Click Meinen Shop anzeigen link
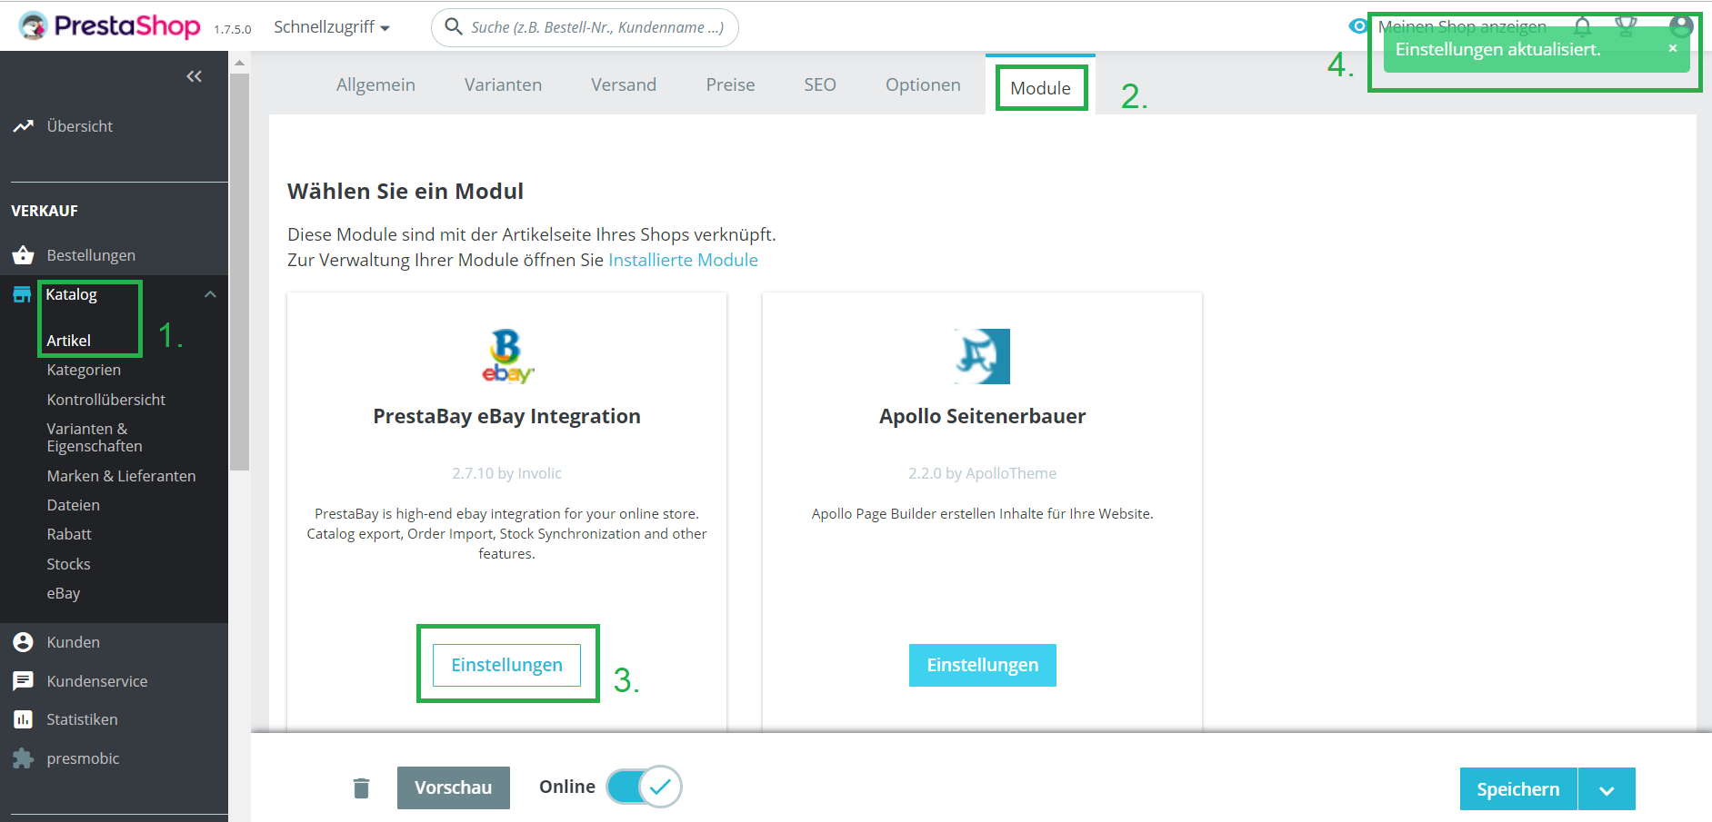 (x=1462, y=26)
